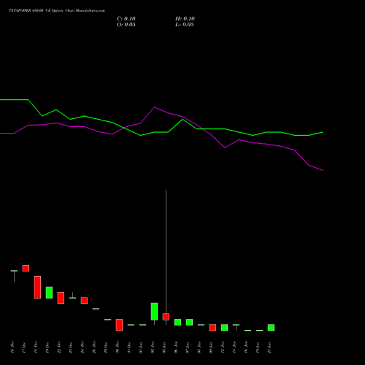The width and height of the screenshot is (365, 365).
Task: Click the close value C: 0.10
Action: (126, 19)
